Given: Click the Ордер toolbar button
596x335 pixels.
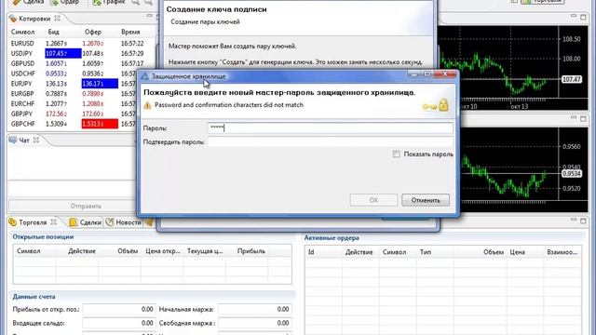Looking at the screenshot, I should click(64, 2).
